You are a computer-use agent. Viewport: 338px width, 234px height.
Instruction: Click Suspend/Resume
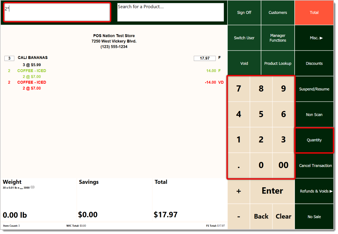[314, 89]
